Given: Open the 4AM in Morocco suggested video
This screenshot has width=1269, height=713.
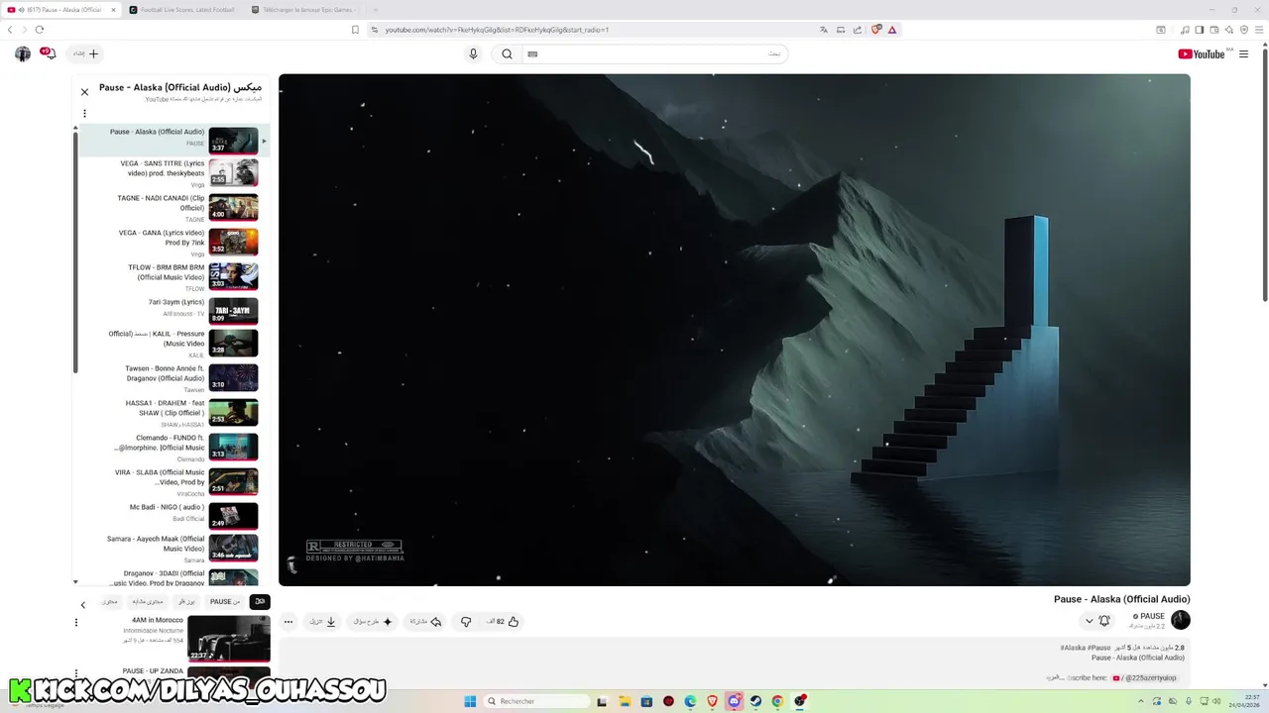Looking at the screenshot, I should click(x=229, y=639).
